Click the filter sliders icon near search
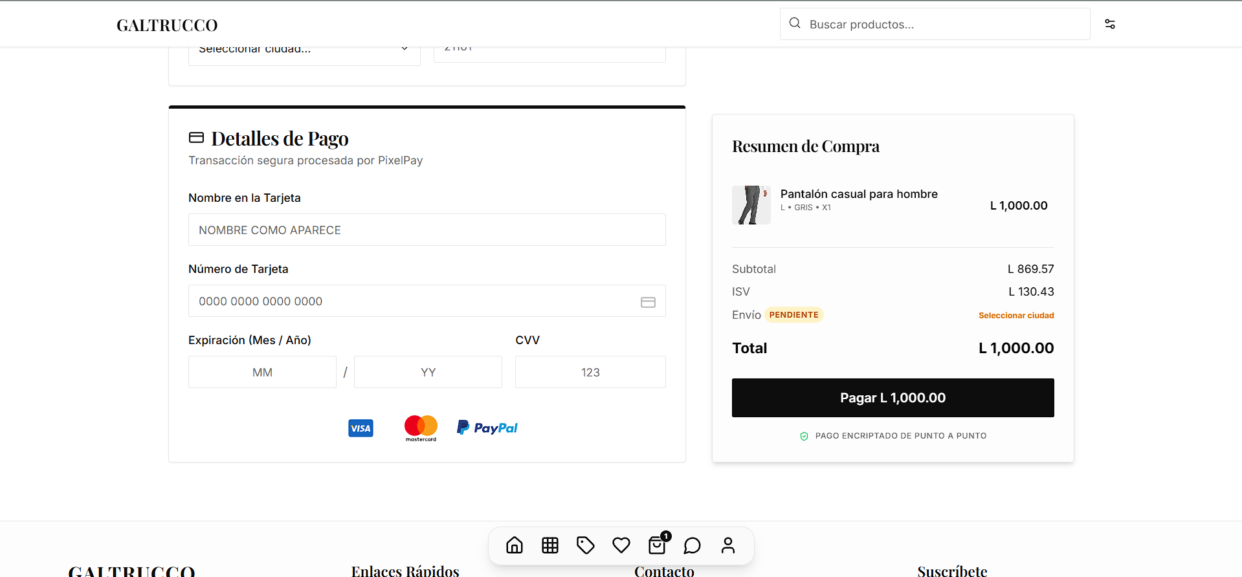This screenshot has width=1242, height=577. [x=1110, y=24]
